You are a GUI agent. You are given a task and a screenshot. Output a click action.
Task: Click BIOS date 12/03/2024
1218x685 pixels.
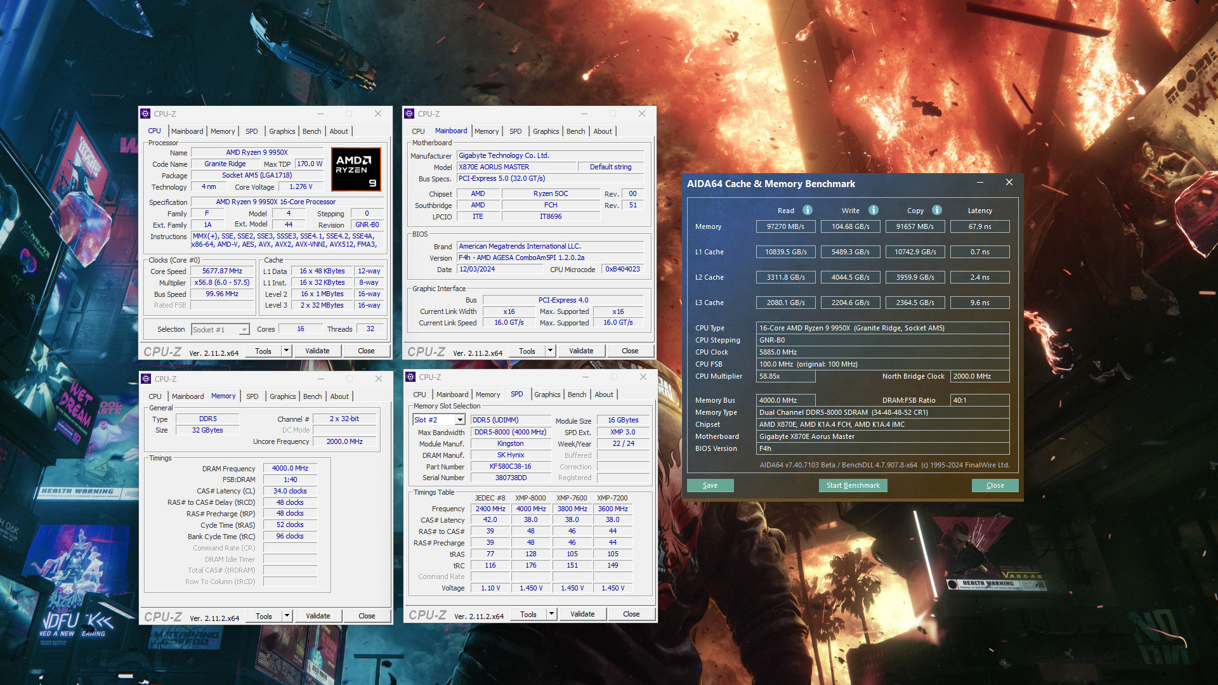(x=500, y=269)
